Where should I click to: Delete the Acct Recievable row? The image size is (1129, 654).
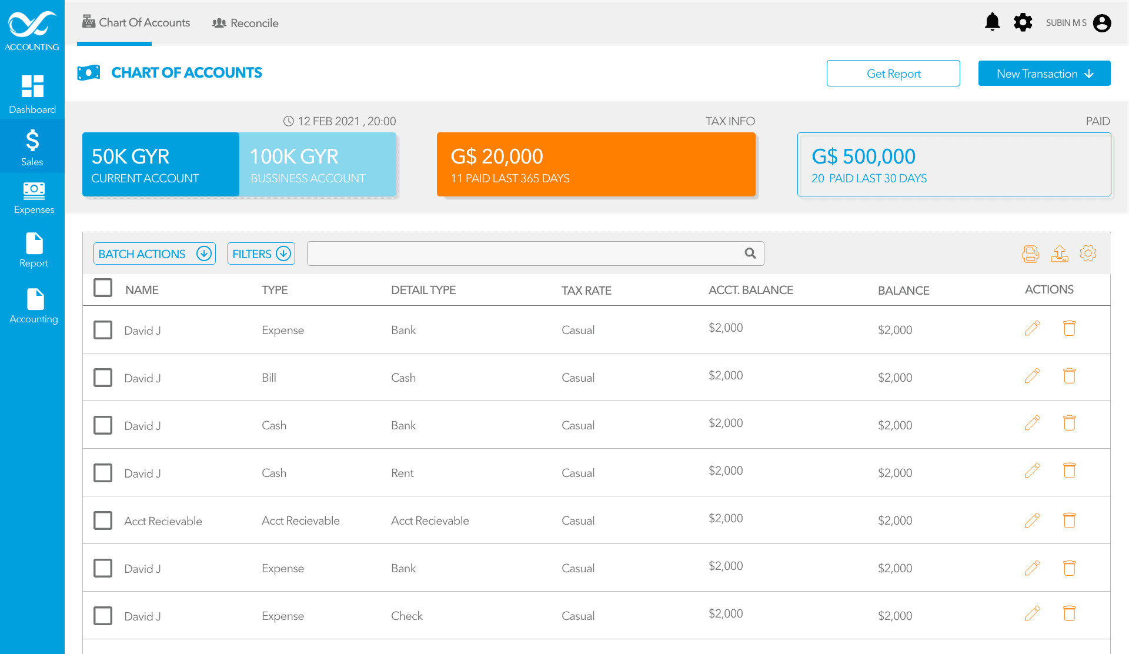point(1069,520)
